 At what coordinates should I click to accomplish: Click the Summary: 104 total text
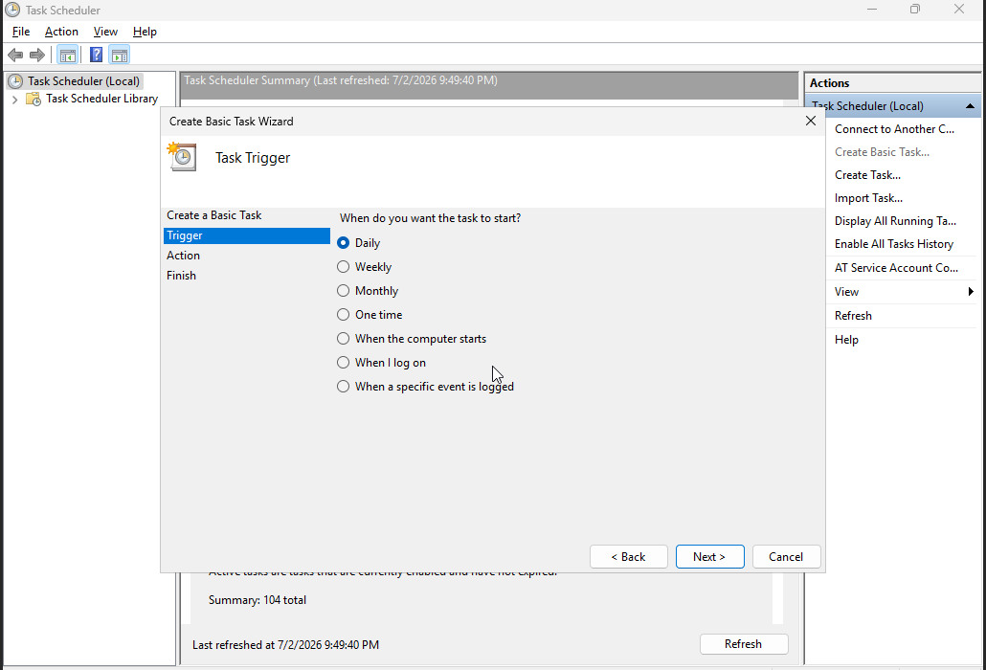coord(258,600)
